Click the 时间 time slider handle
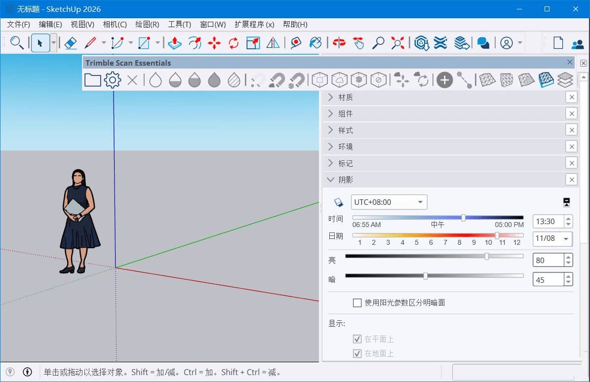This screenshot has height=382, width=590. tap(464, 218)
